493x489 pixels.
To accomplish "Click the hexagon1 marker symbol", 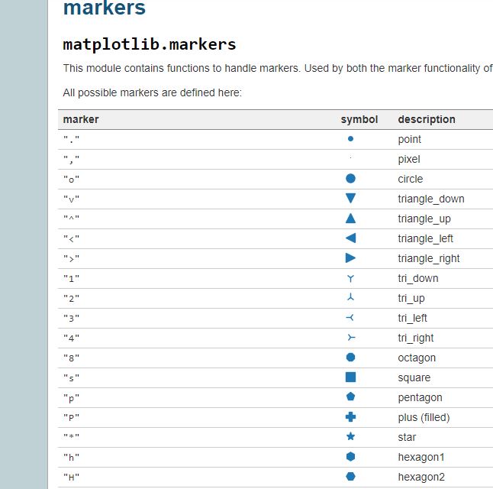I will pyautogui.click(x=350, y=457).
